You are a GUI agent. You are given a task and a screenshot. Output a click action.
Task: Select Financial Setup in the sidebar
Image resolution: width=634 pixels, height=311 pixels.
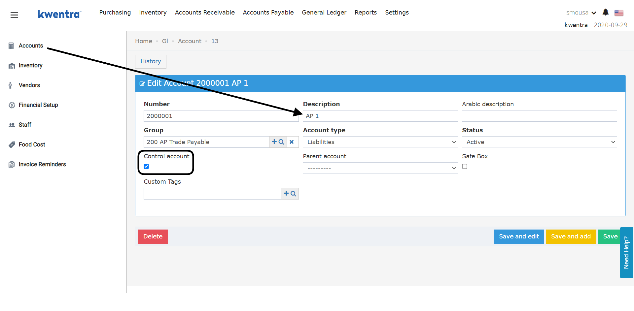[38, 105]
